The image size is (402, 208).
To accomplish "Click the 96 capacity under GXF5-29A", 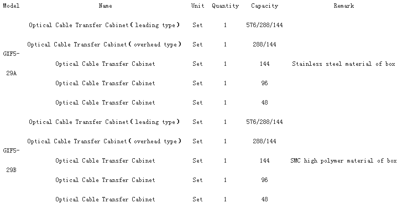I will [264, 83].
